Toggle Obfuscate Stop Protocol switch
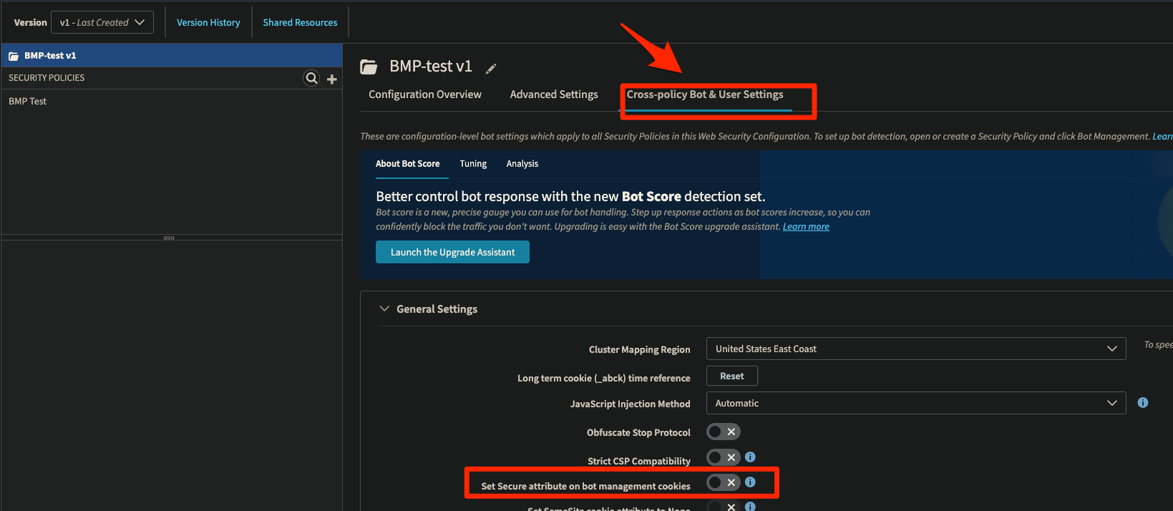Image resolution: width=1173 pixels, height=511 pixels. click(723, 432)
